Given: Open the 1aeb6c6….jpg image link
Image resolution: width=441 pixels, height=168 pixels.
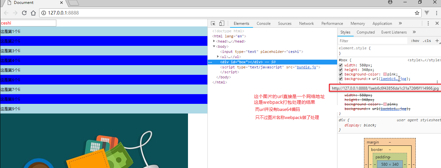Looking at the screenshot, I should click(393, 79).
